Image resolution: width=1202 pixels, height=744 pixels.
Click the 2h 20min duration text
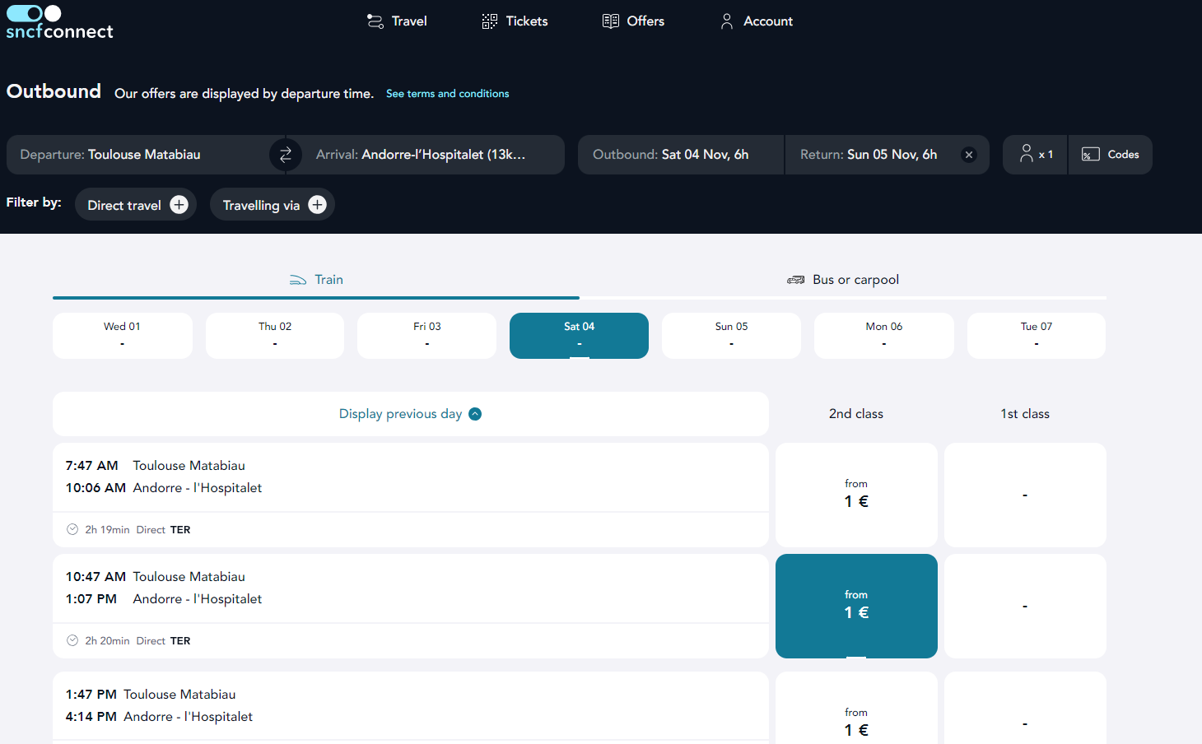(107, 641)
